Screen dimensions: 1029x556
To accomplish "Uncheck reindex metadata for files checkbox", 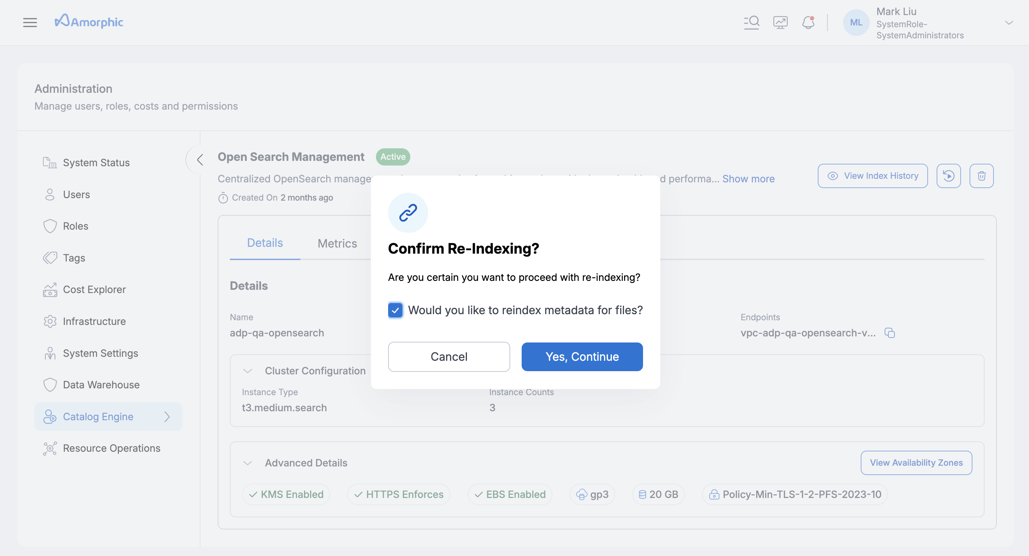I will coord(395,310).
